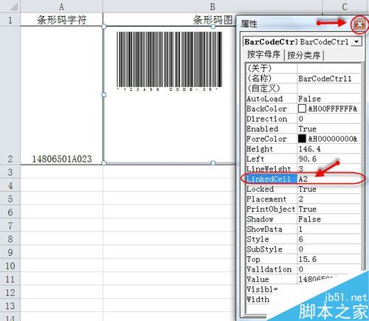Select row 13 header
This screenshot has height=321, width=369.
click(x=10, y=306)
